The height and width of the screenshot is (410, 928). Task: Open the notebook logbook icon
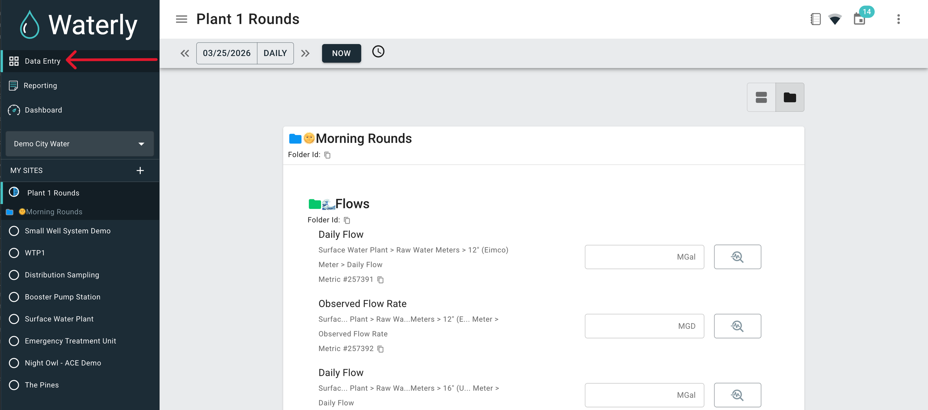(815, 19)
